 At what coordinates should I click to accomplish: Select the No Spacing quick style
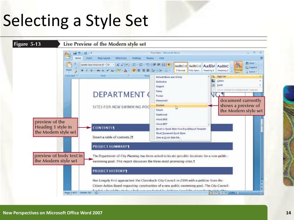pyautogui.click(x=195, y=68)
